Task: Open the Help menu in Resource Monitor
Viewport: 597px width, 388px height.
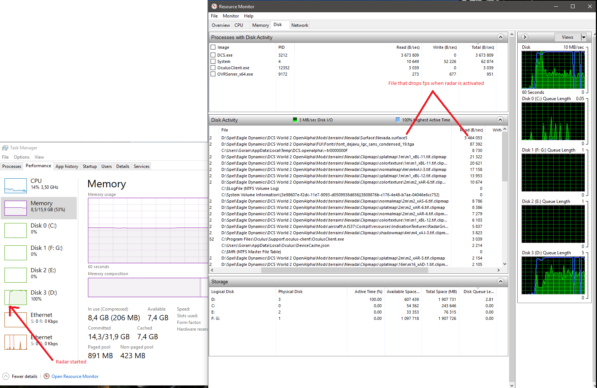Action: coord(249,16)
